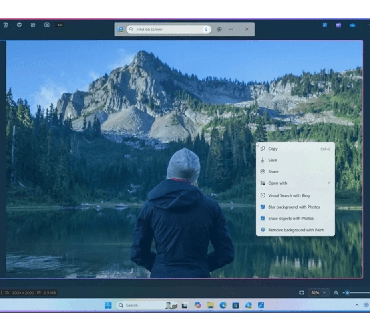
Task: Choose Save from the context menu
Action: pyautogui.click(x=295, y=160)
